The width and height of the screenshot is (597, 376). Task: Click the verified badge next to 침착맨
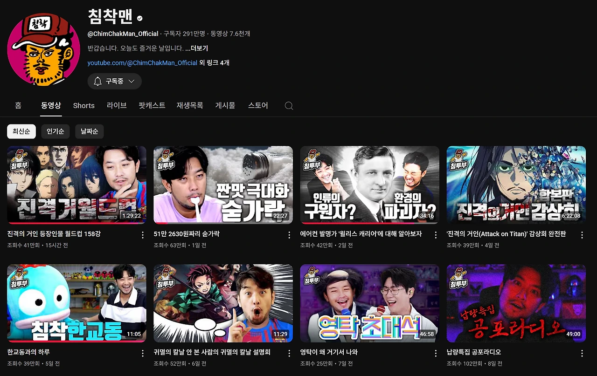coord(139,18)
